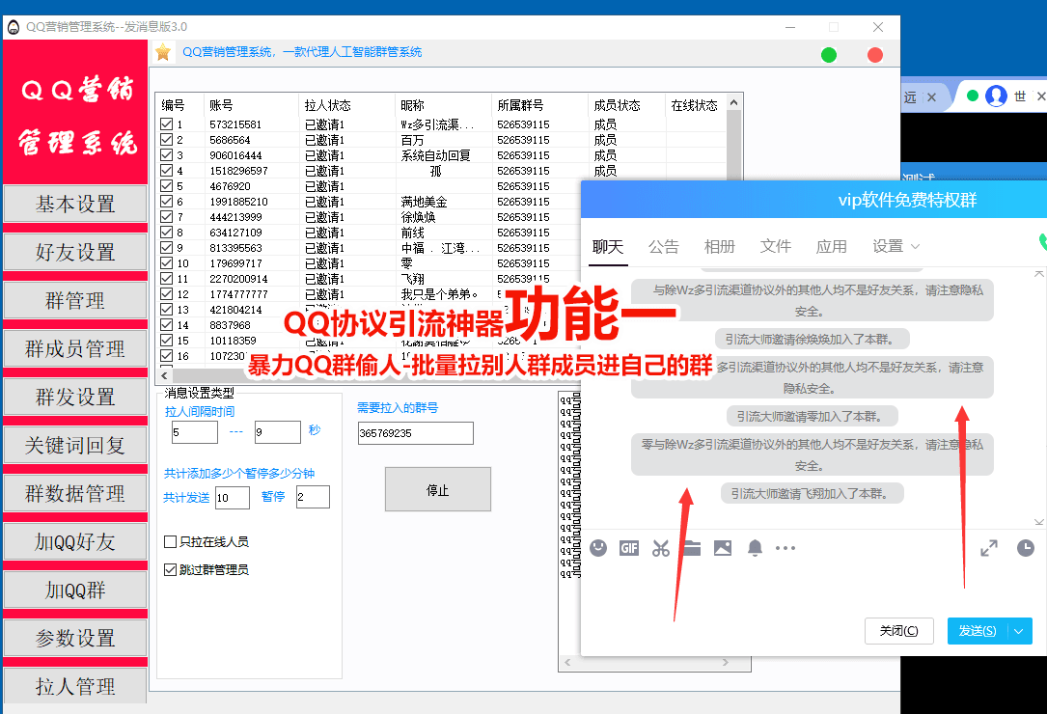
Task: Open the 文件 tab
Action: point(776,246)
